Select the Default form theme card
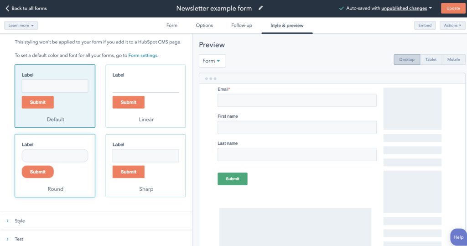 click(55, 96)
